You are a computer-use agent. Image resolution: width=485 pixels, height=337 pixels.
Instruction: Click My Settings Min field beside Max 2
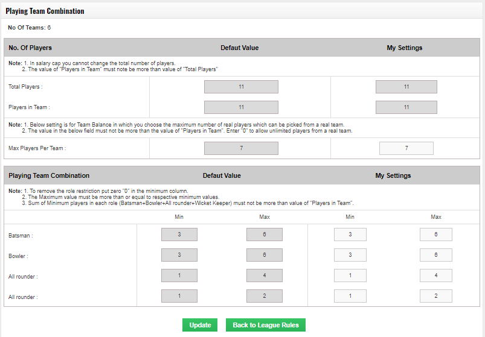click(350, 296)
